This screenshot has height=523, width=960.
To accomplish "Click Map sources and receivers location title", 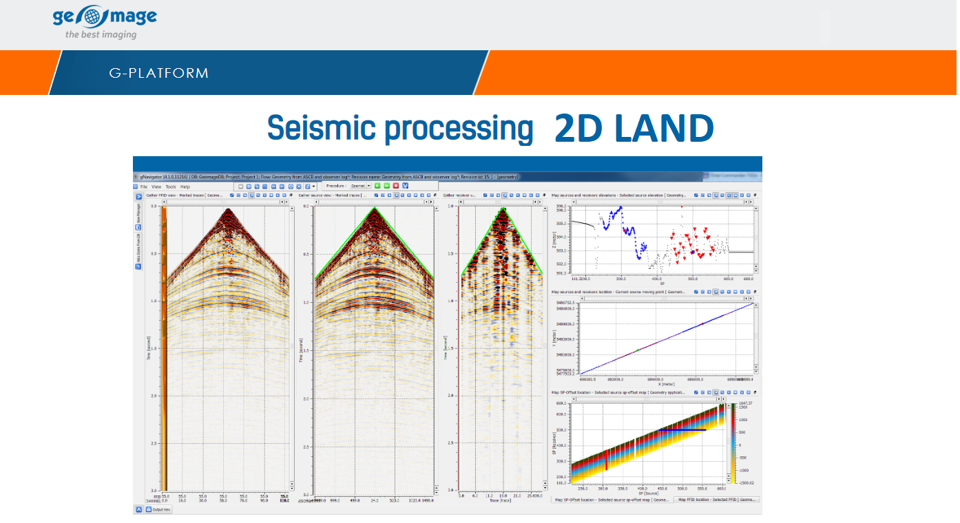I will (618, 292).
